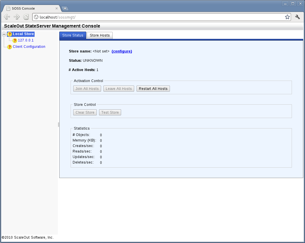305x243 pixels.
Task: Bookmark this page with the star icon
Action: click(287, 17)
